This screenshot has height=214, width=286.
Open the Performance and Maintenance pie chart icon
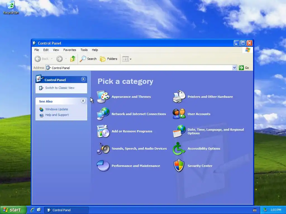(103, 166)
